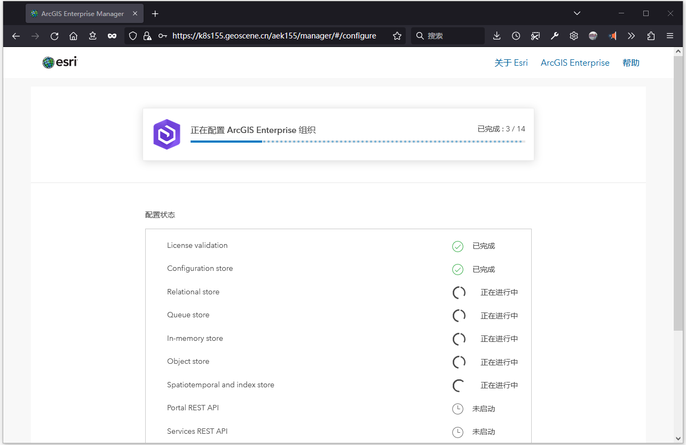686x445 pixels.
Task: Click the screenshot scissors icon
Action: [x=535, y=36]
